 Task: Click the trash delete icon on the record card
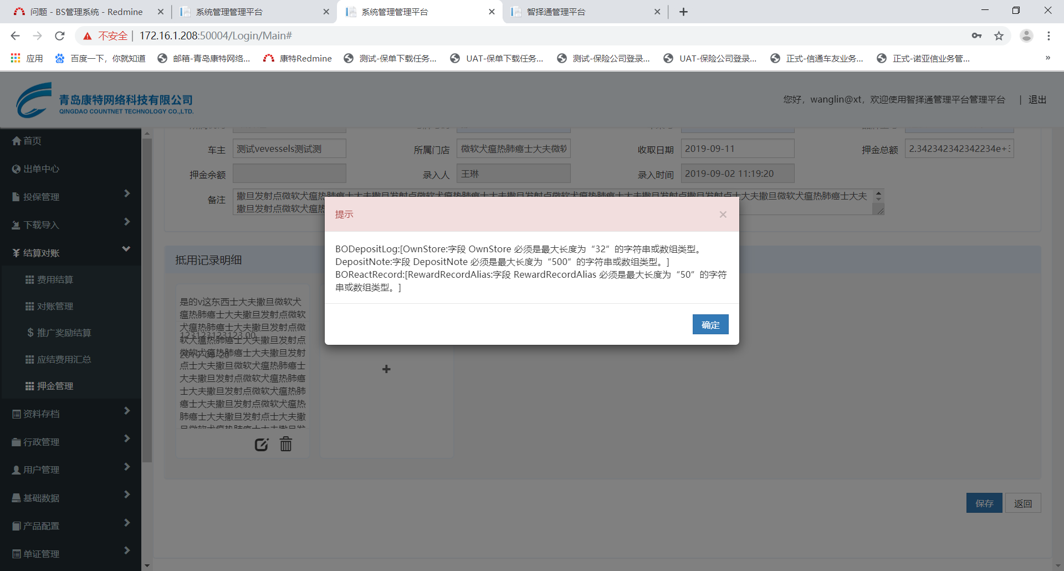point(286,444)
